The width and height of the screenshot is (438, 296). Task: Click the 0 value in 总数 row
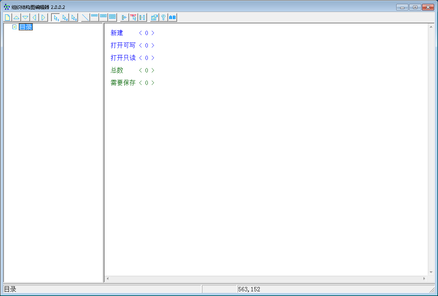(147, 70)
